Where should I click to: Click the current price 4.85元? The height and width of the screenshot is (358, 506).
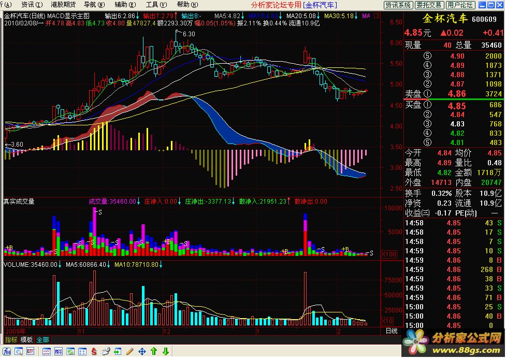pyautogui.click(x=418, y=33)
